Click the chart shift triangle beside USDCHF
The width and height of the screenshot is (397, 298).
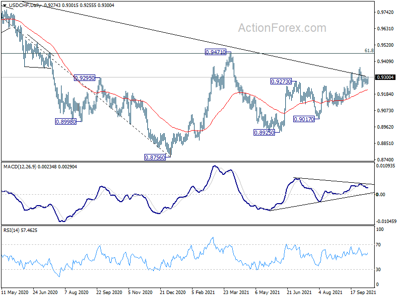click(5, 5)
